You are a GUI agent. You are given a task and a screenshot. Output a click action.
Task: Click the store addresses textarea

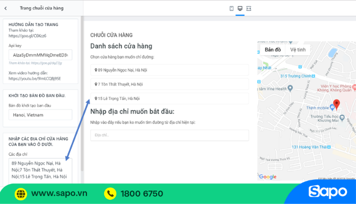click(x=40, y=171)
